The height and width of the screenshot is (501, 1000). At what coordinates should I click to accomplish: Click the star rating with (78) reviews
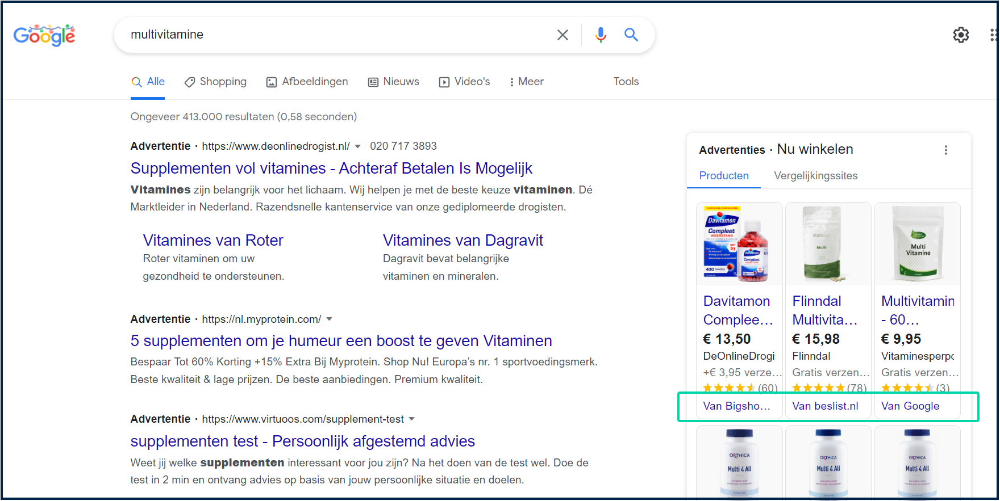(830, 388)
